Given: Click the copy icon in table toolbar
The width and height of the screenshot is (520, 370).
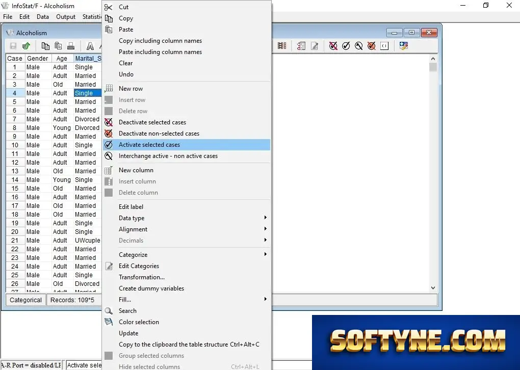Looking at the screenshot, I should coord(45,46).
